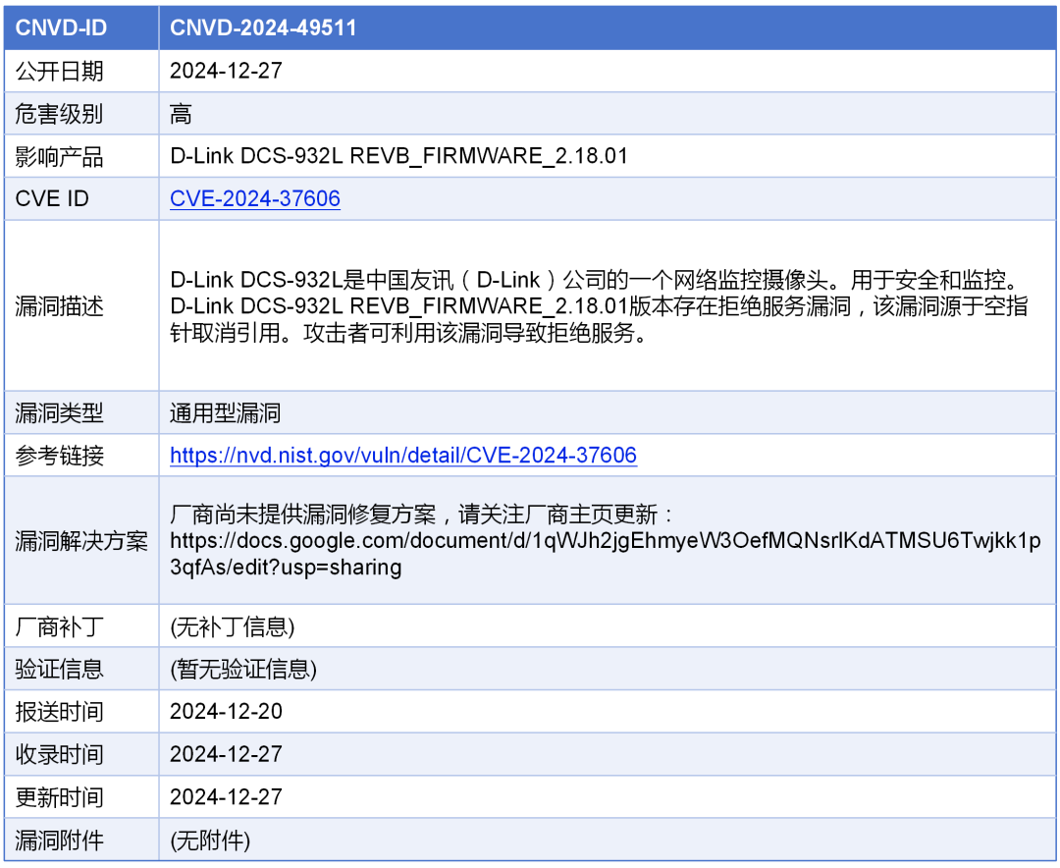Click the 危害级别 row label
Viewport: 1060px width, 868px height.
point(60,113)
